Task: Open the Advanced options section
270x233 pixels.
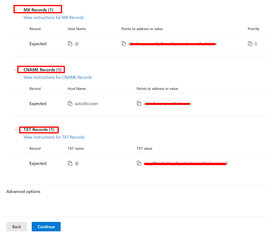Action: (23, 191)
